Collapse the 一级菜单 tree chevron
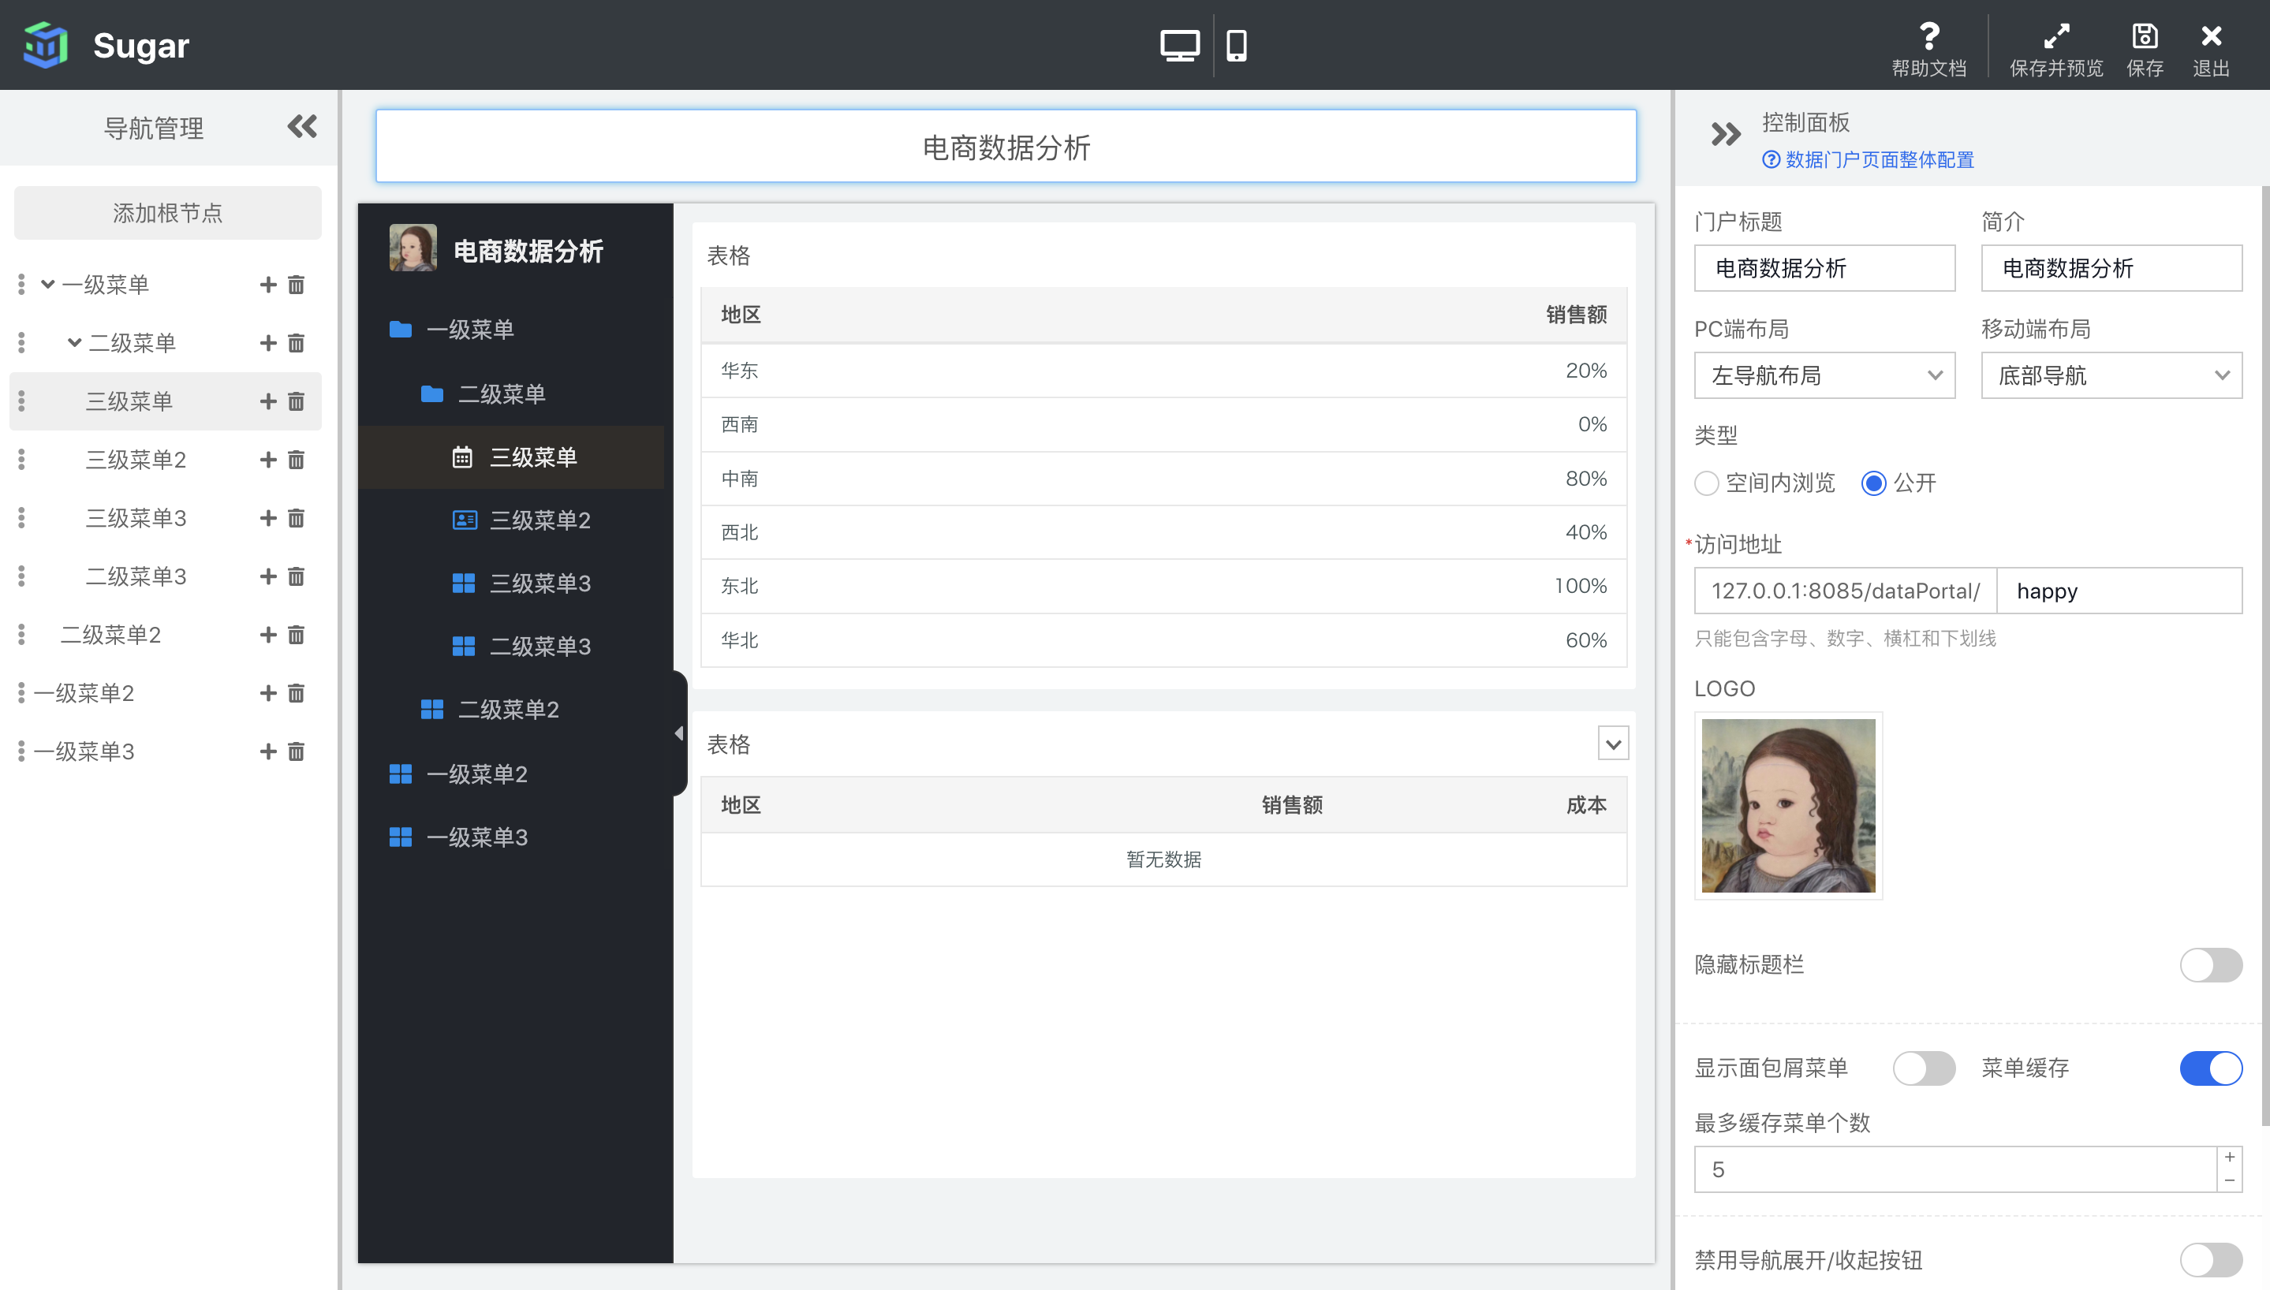The image size is (2270, 1290). 48,285
